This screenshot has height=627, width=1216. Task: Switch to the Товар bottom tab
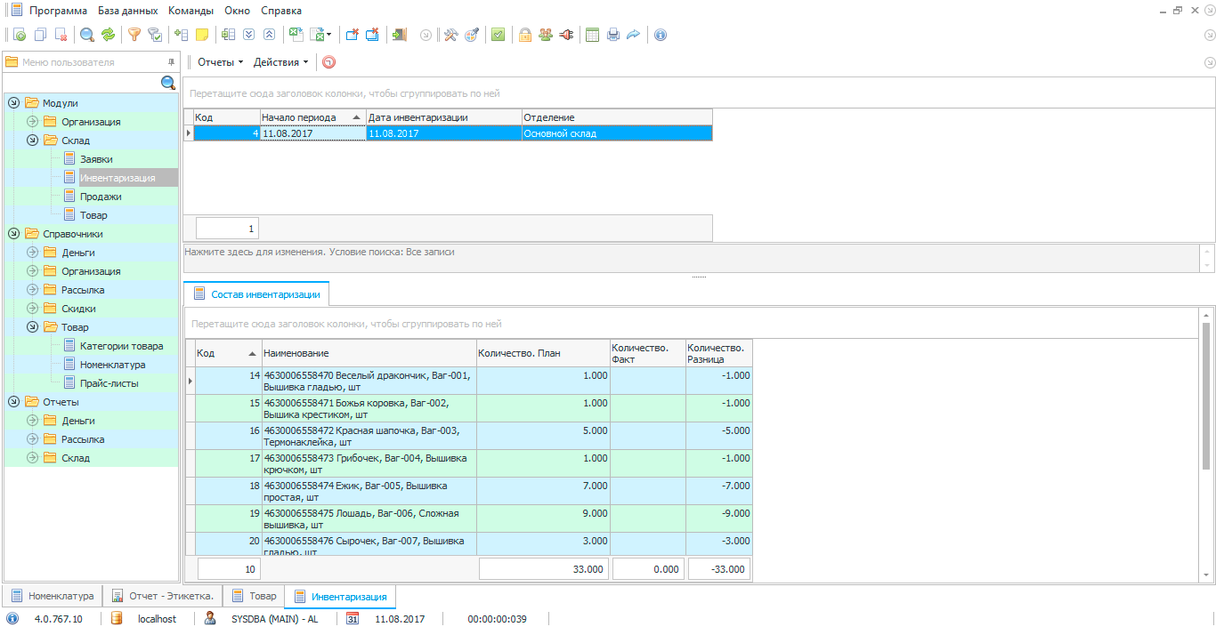[254, 596]
